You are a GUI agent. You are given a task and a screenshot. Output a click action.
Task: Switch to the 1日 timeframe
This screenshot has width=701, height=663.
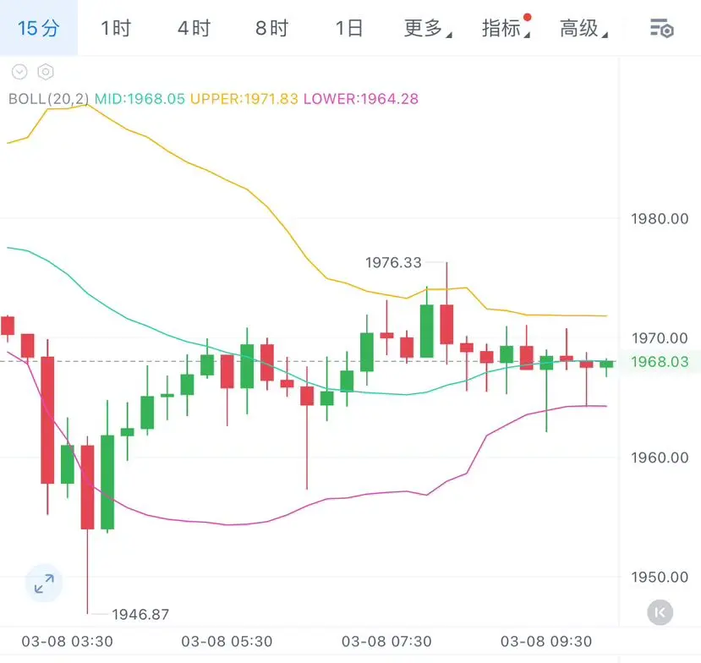(x=349, y=28)
